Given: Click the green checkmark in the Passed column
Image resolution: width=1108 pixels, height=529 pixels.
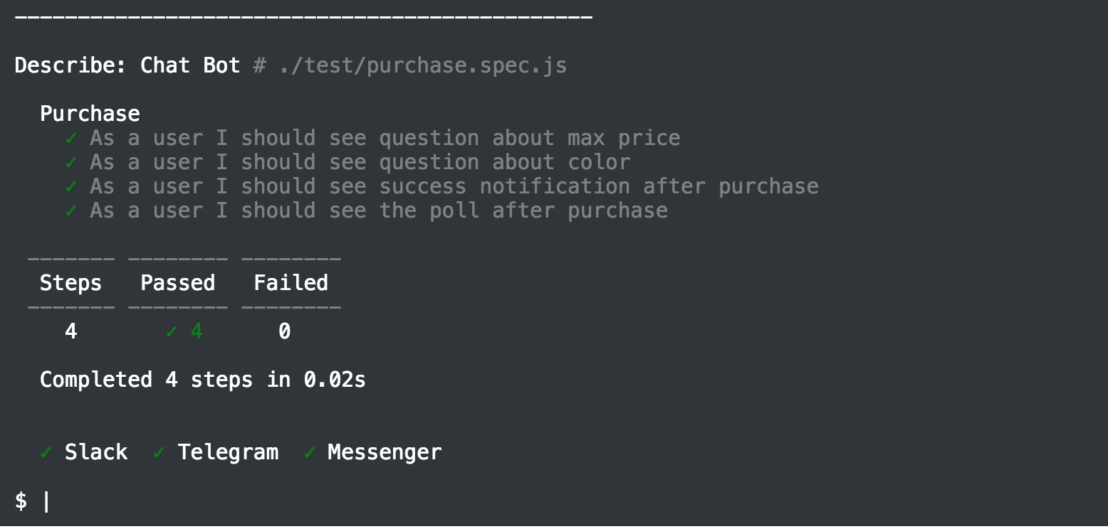Looking at the screenshot, I should coord(172,332).
